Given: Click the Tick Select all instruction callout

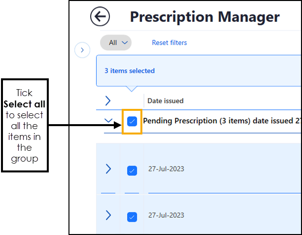Looking at the screenshot, I should [25, 125].
